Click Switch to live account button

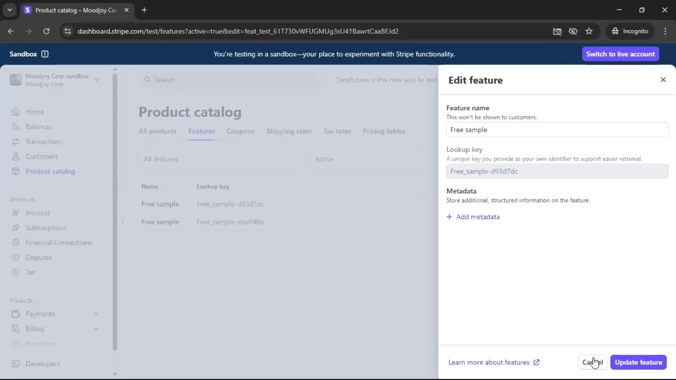[620, 54]
